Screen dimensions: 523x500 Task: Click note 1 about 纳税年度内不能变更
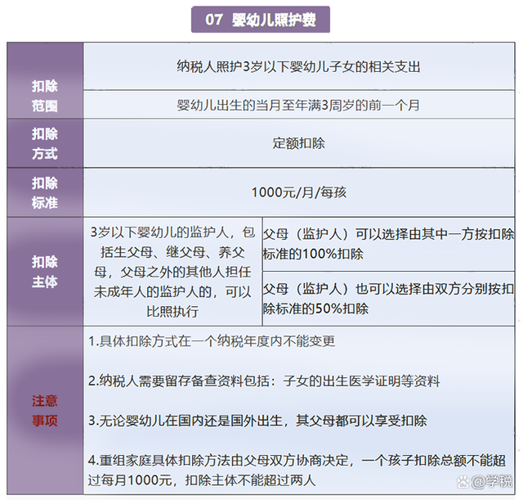212,341
